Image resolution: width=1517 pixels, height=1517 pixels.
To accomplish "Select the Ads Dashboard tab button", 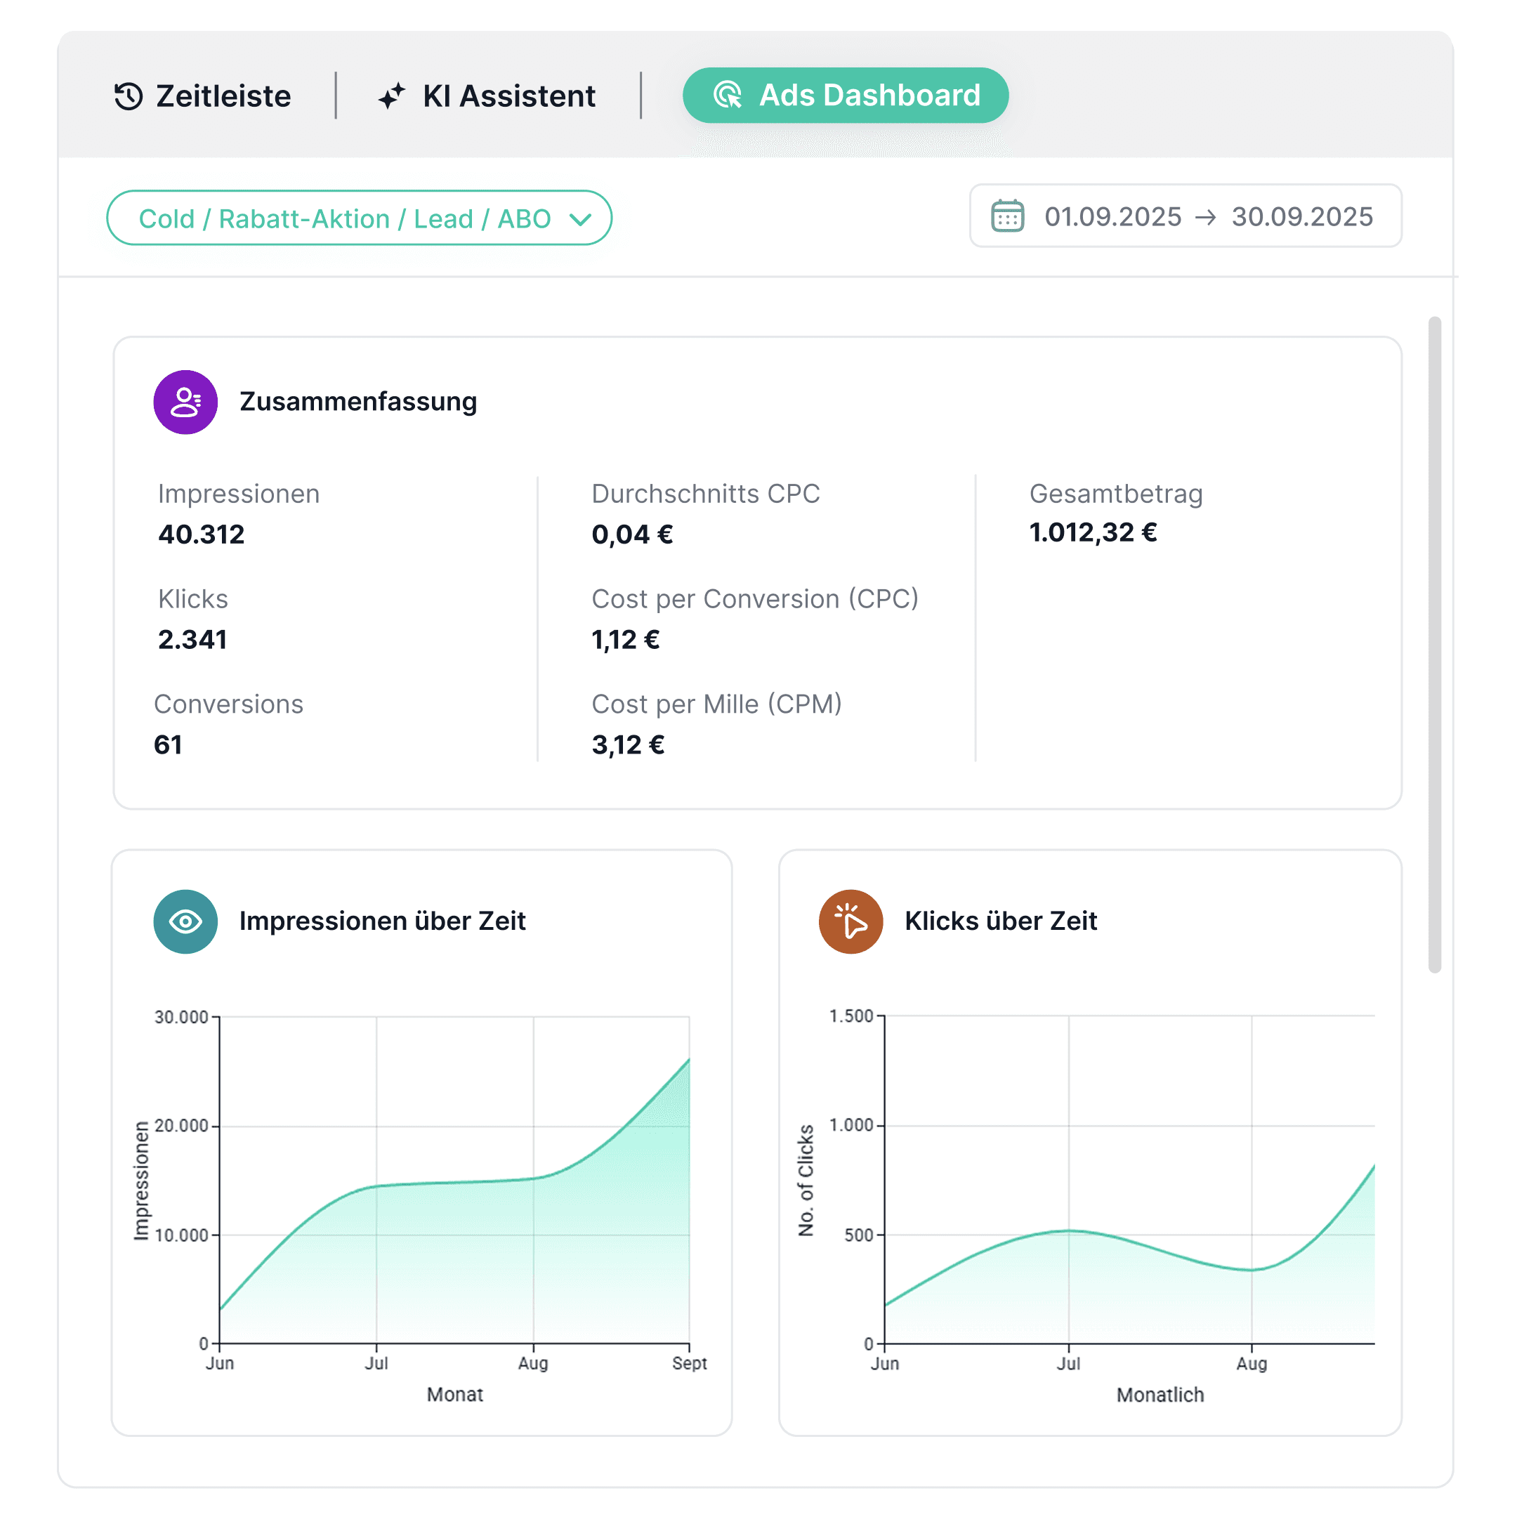I will 845,95.
